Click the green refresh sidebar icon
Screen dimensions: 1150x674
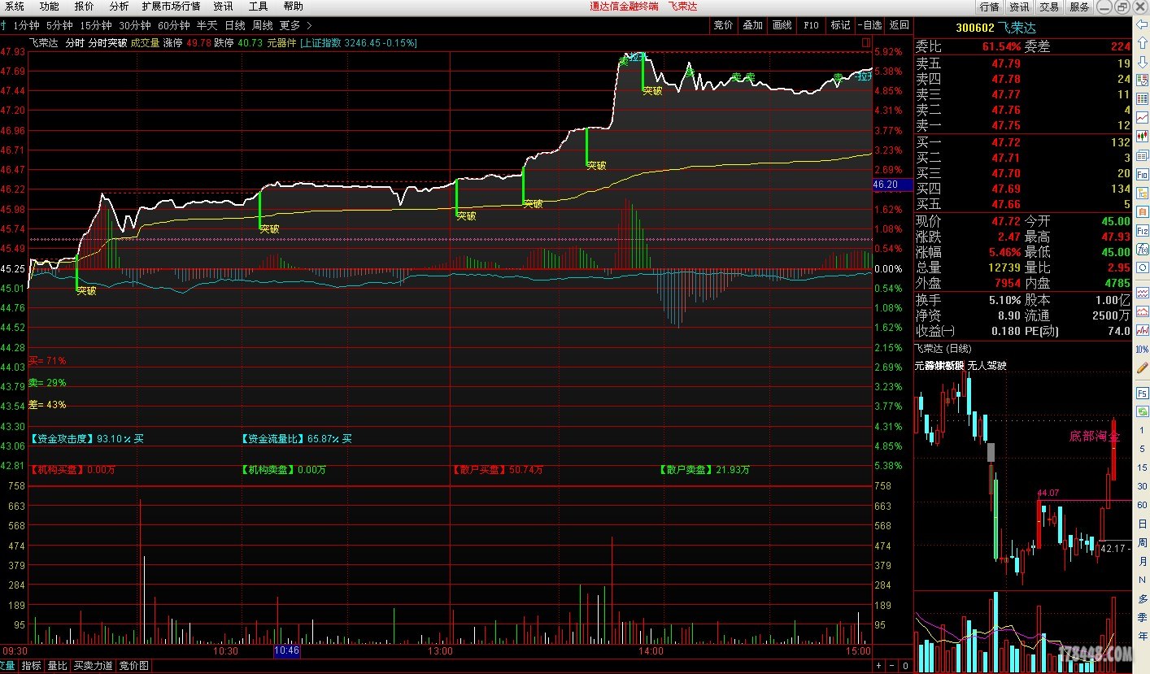pos(1142,411)
